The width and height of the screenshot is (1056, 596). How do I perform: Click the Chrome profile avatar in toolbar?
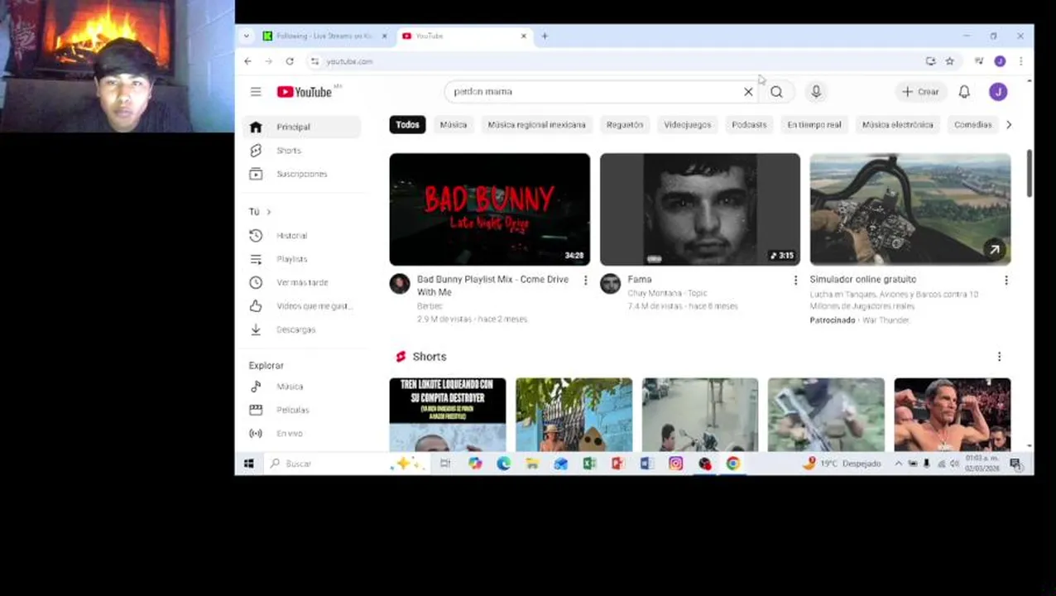tap(1000, 61)
